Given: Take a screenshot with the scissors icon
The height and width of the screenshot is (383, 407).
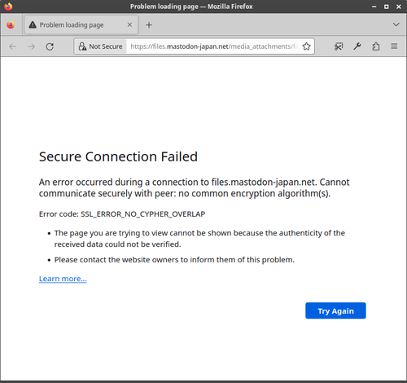Looking at the screenshot, I should [339, 46].
